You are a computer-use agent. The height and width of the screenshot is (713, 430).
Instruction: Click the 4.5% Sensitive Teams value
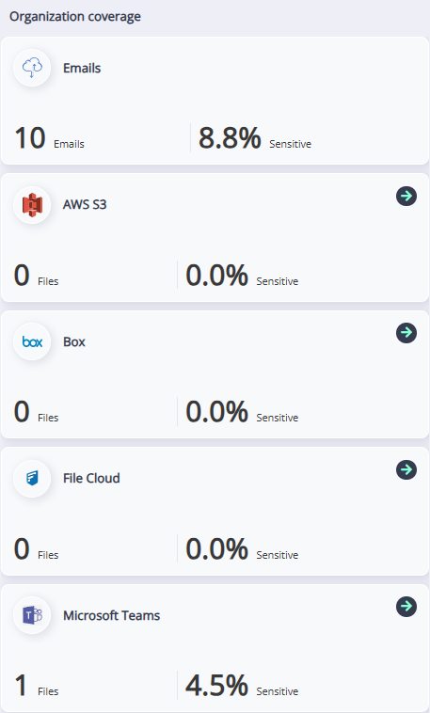pyautogui.click(x=242, y=686)
